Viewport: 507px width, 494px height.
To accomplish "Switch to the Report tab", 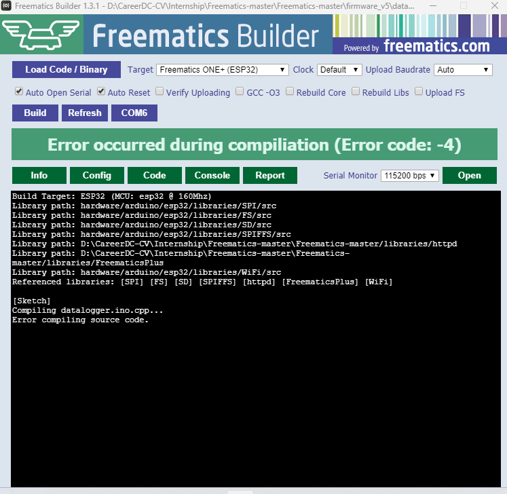I will 270,175.
